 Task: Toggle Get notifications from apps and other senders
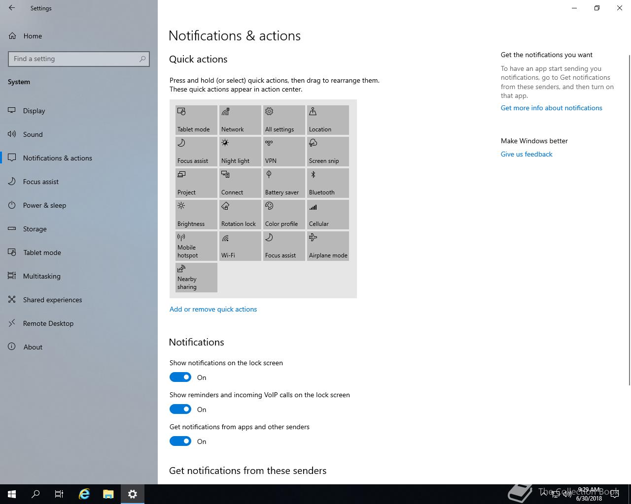click(x=180, y=441)
